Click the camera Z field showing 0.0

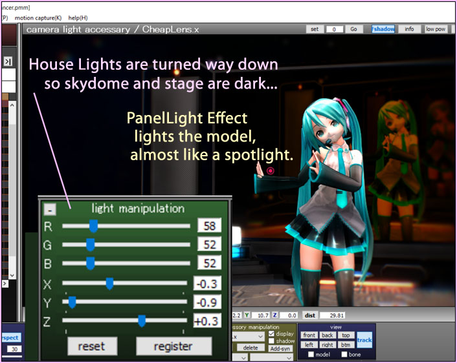click(x=289, y=315)
